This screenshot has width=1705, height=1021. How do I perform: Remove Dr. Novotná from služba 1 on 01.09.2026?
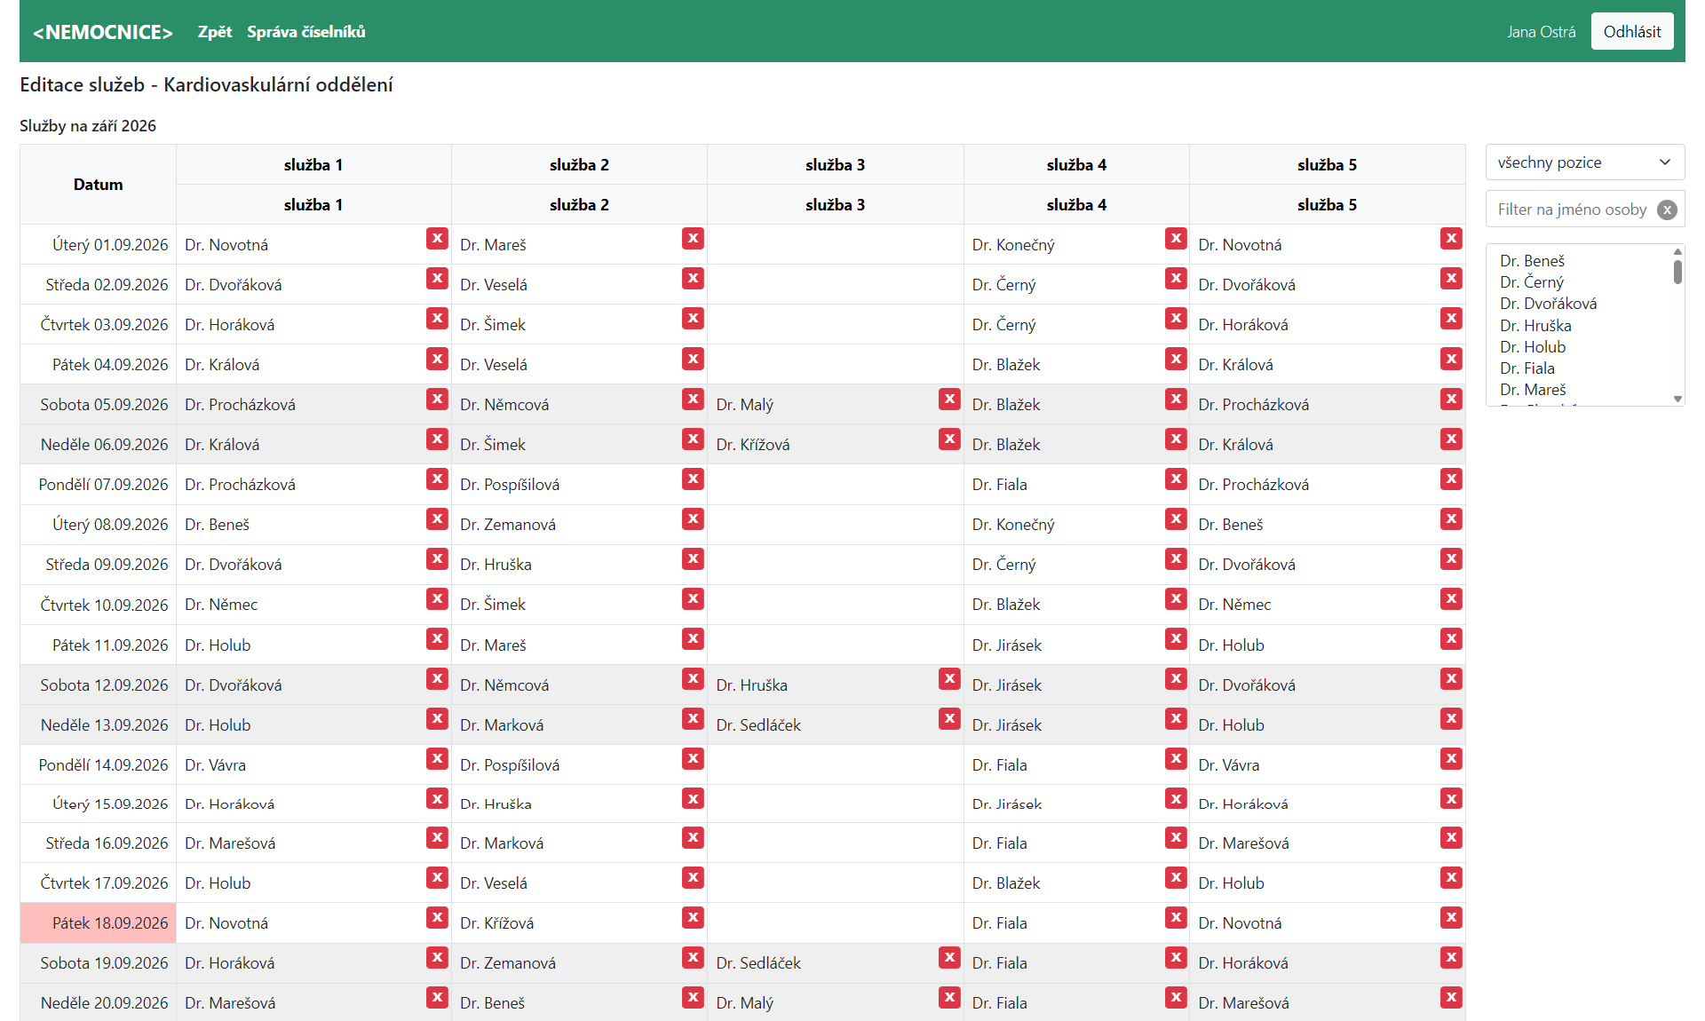point(437,239)
